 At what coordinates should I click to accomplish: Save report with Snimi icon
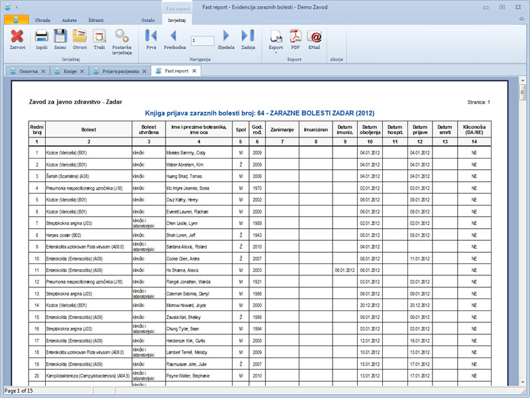[x=60, y=40]
